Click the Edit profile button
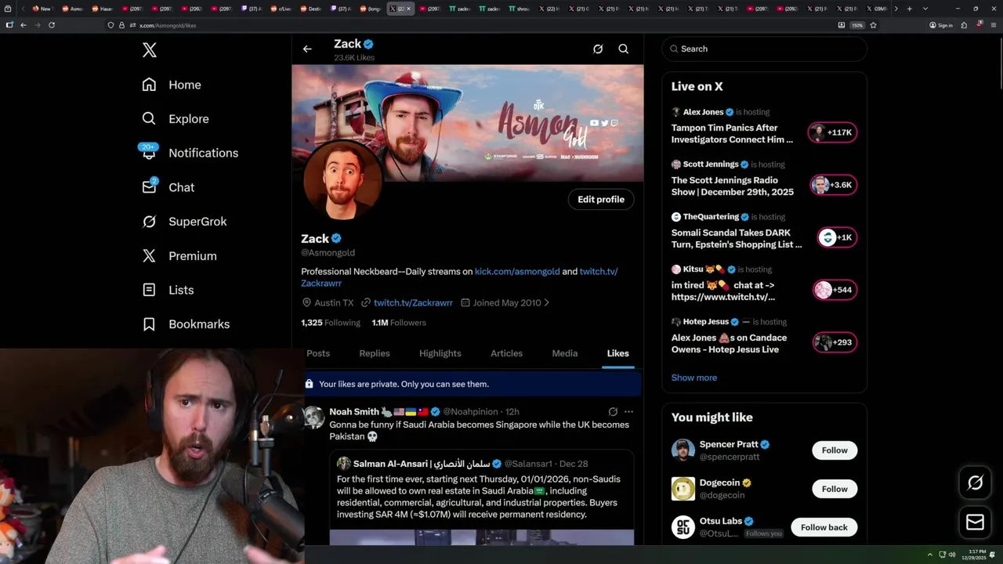 (x=601, y=200)
